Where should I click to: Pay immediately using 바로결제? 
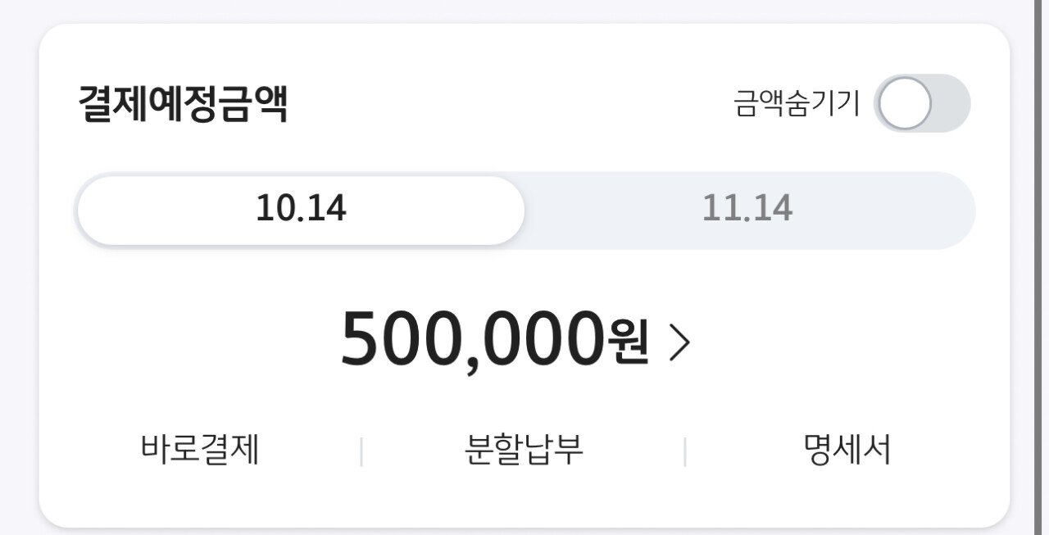point(200,450)
